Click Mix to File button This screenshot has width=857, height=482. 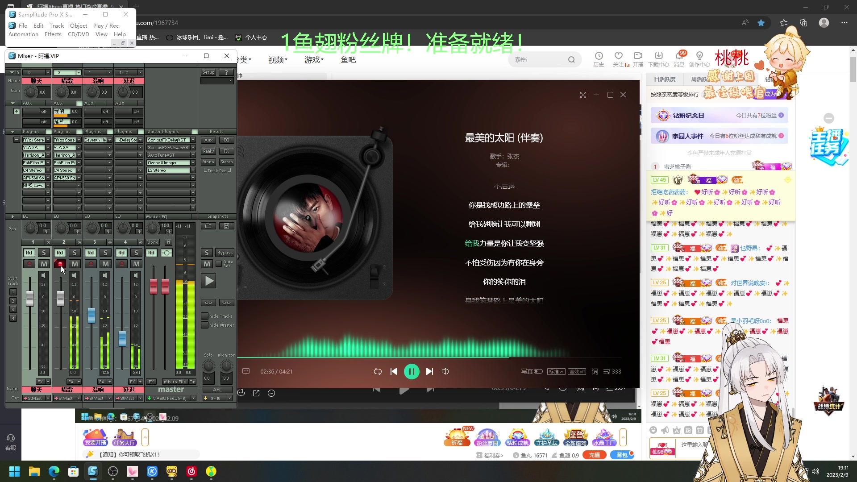point(175,382)
